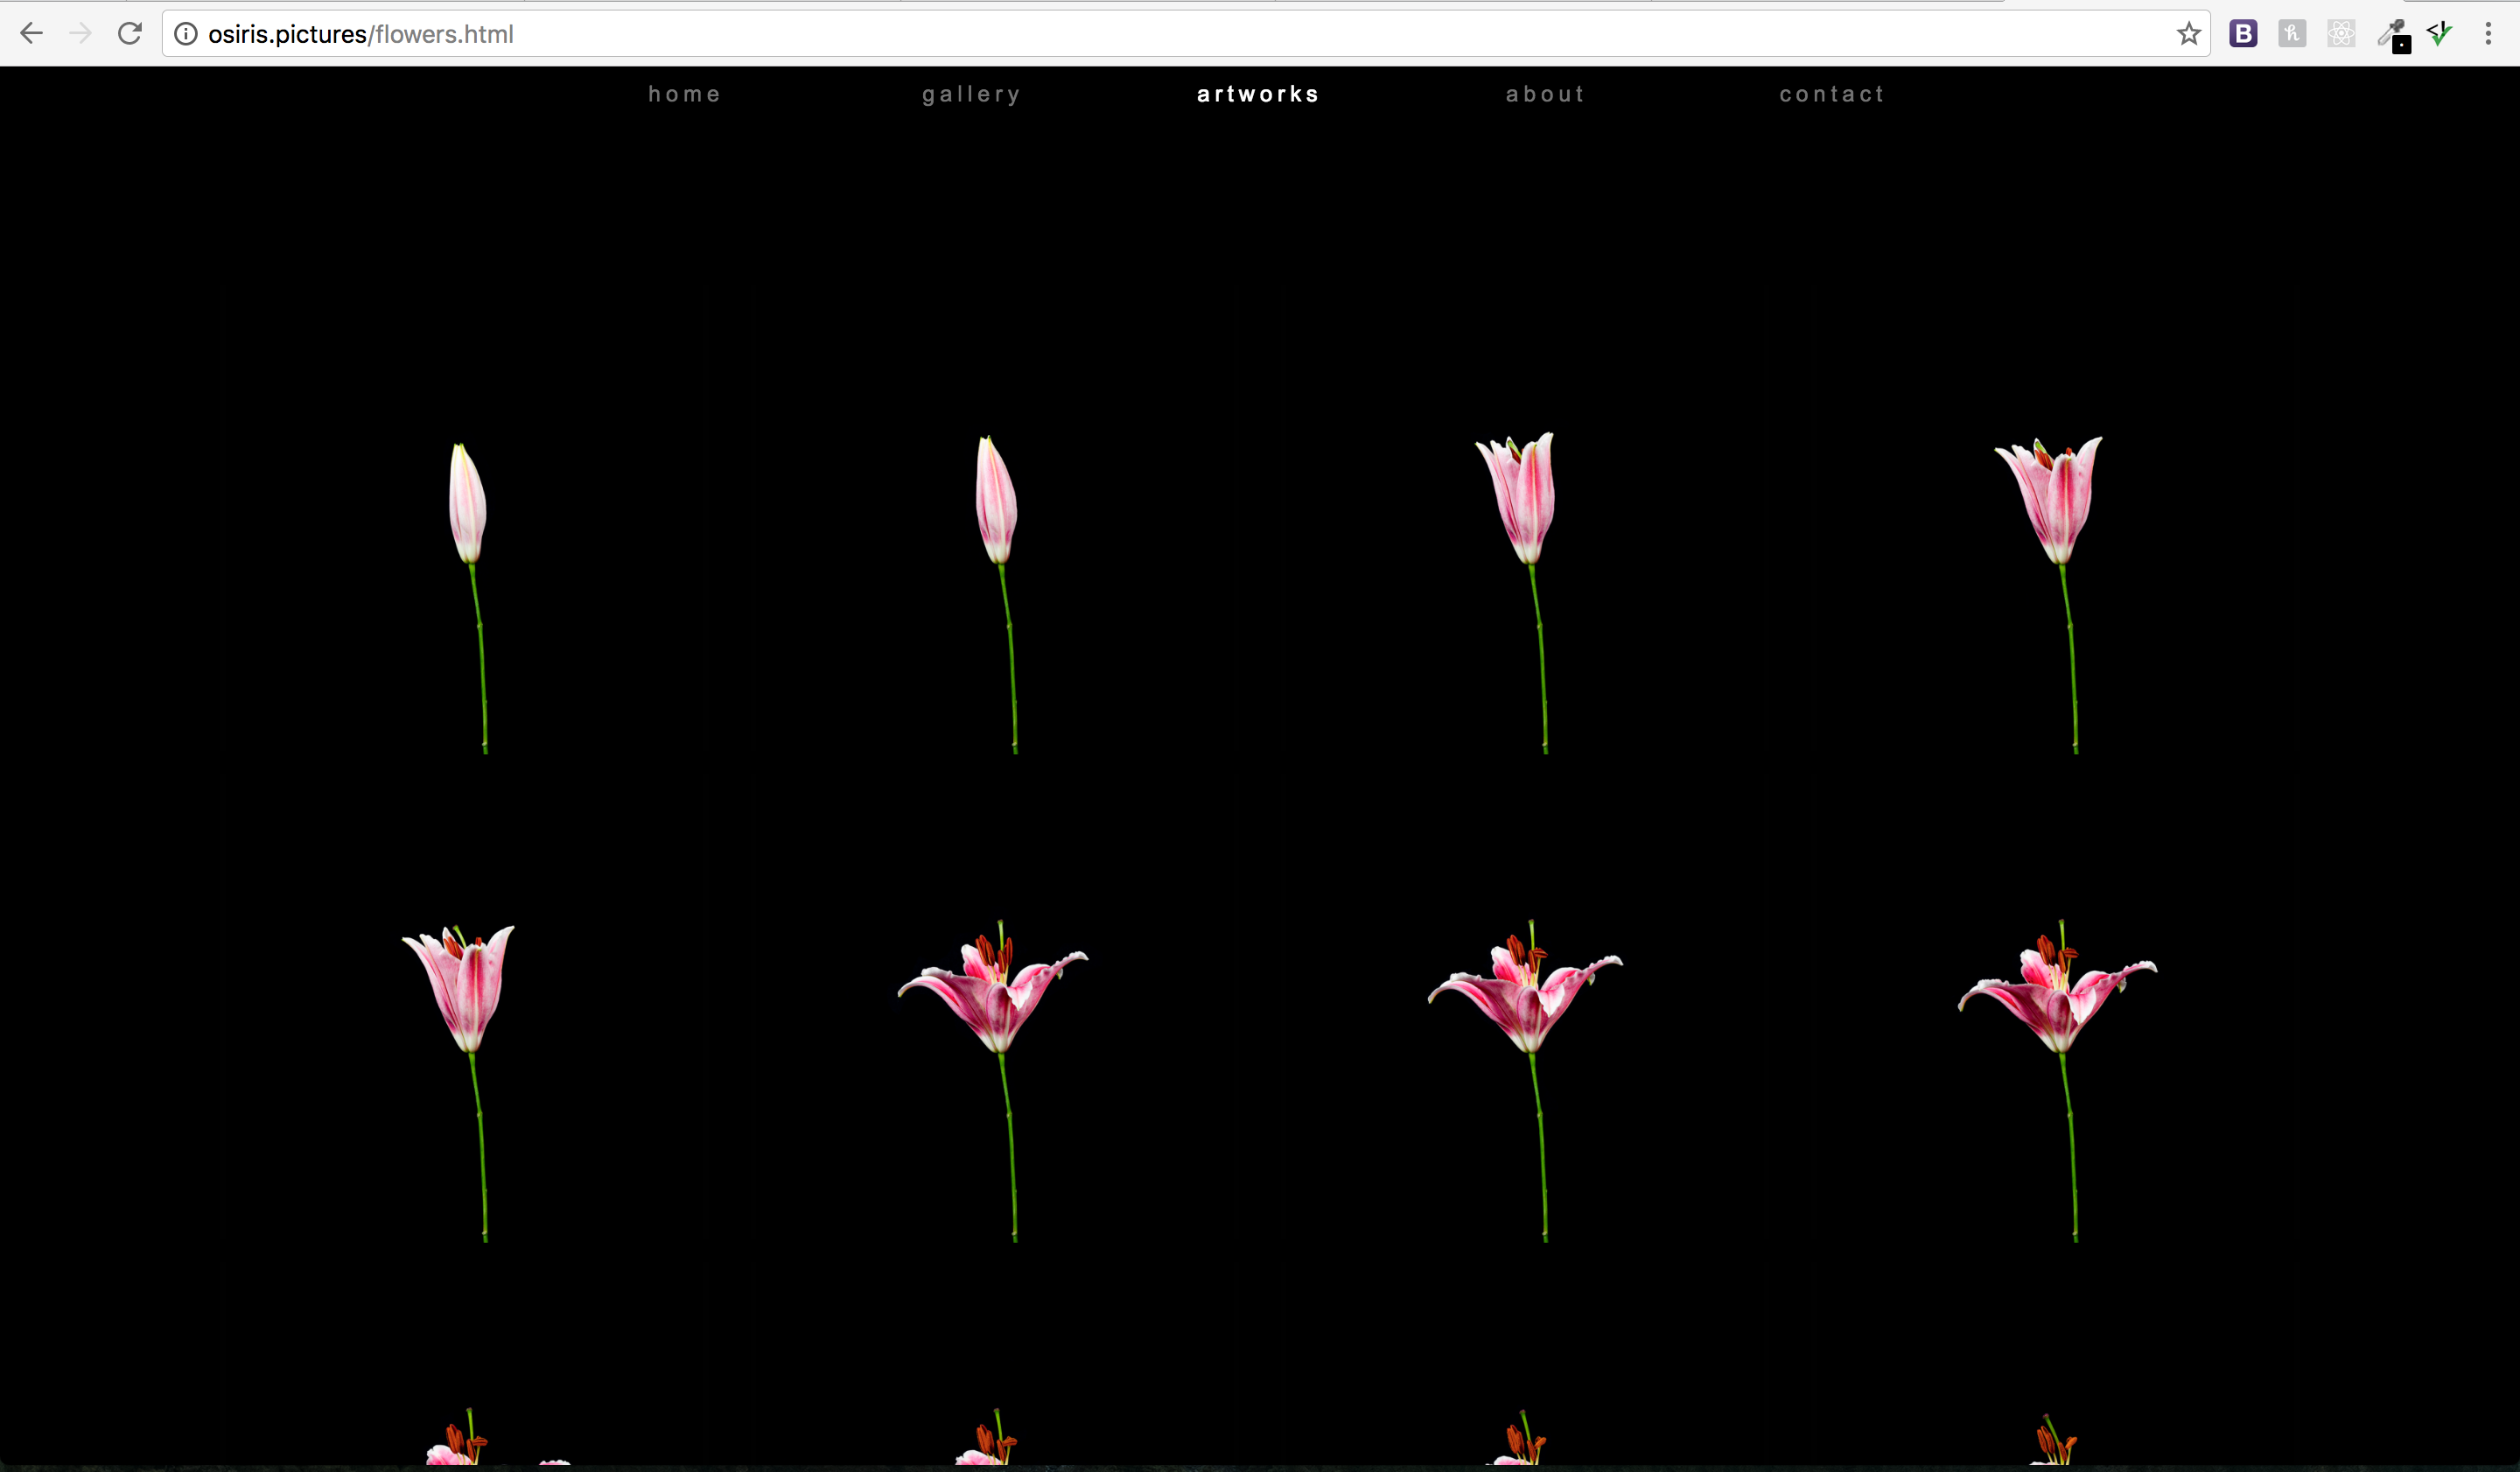Go to the home nav link
This screenshot has width=2520, height=1472.
(685, 94)
